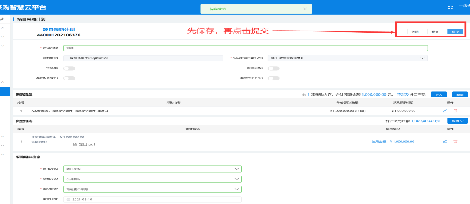Click edit pencil for 非预算指标资金 funding row
This screenshot has height=204, width=470.
point(445,141)
